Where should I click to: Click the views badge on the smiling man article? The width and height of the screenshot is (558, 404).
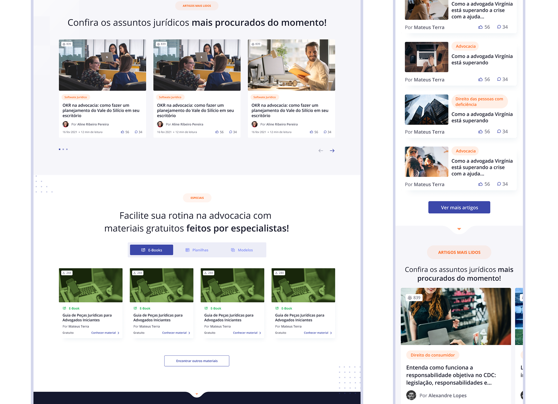tap(256, 44)
